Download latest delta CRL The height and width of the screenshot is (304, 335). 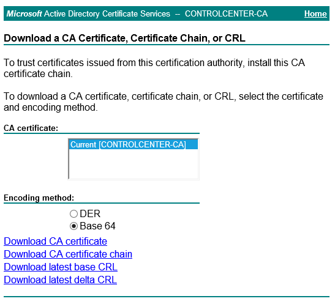point(60,280)
